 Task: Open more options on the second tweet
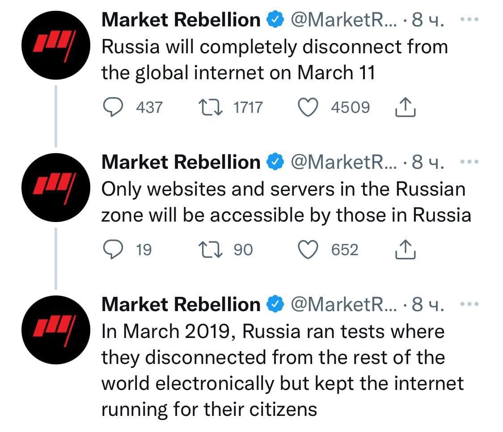(x=469, y=162)
